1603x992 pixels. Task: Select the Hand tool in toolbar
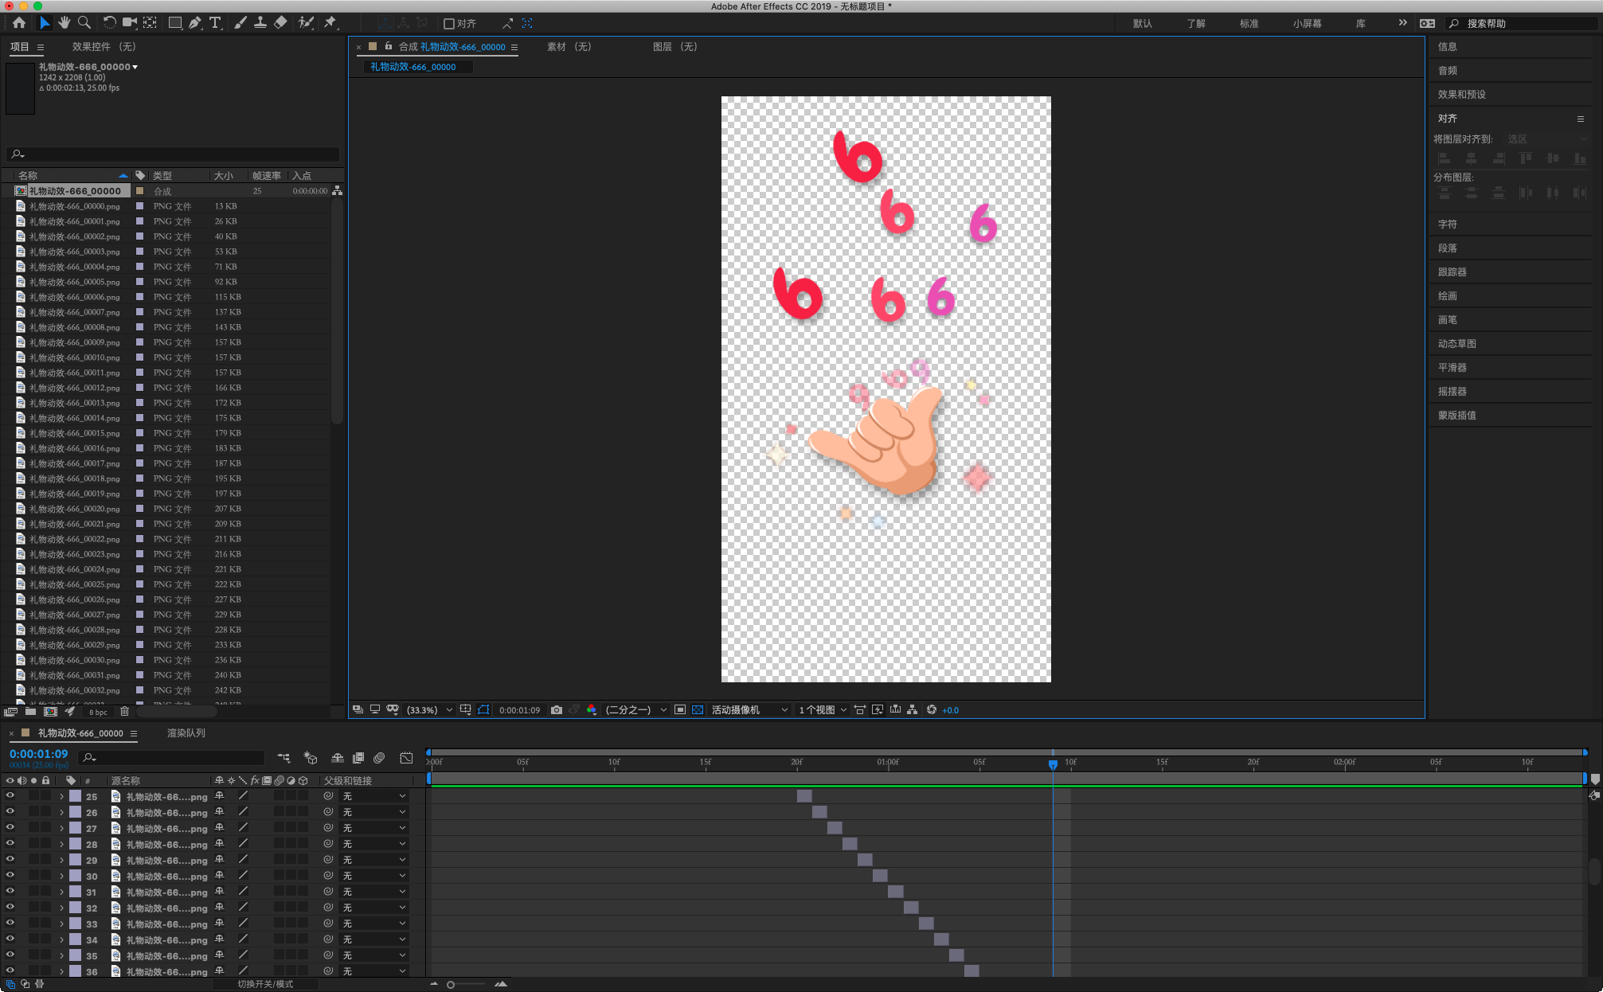(x=64, y=23)
